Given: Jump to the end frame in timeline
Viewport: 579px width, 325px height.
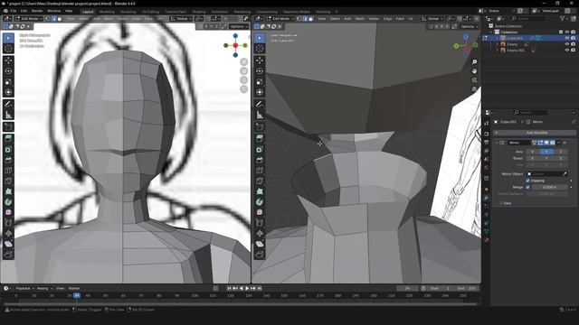Looking at the screenshot, I should pyautogui.click(x=260, y=289).
